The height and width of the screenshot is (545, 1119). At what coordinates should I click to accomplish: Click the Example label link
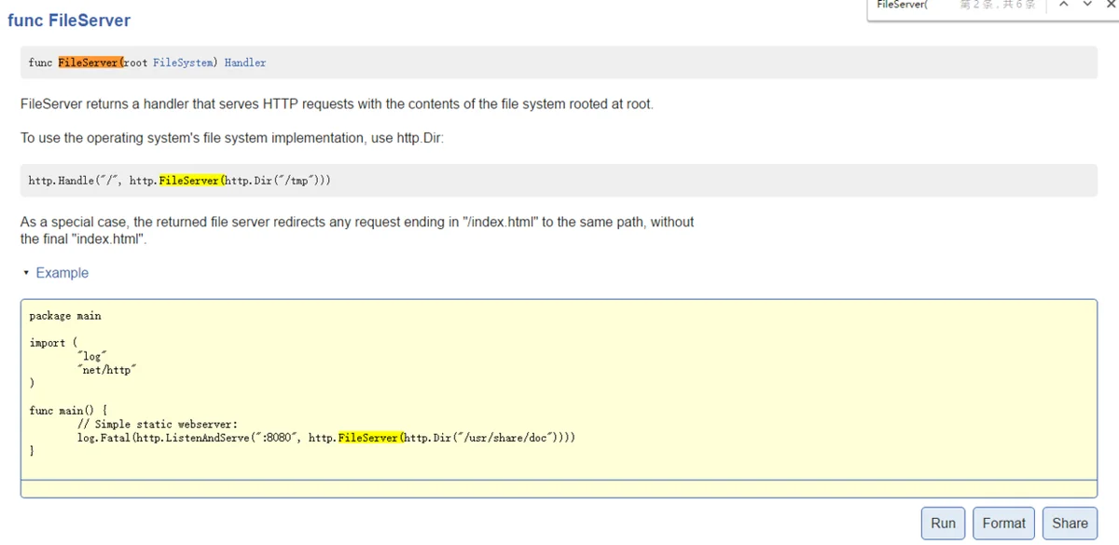62,273
